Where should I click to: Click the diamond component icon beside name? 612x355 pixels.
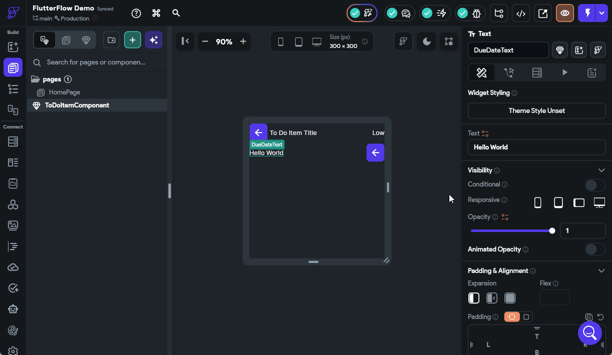(560, 50)
